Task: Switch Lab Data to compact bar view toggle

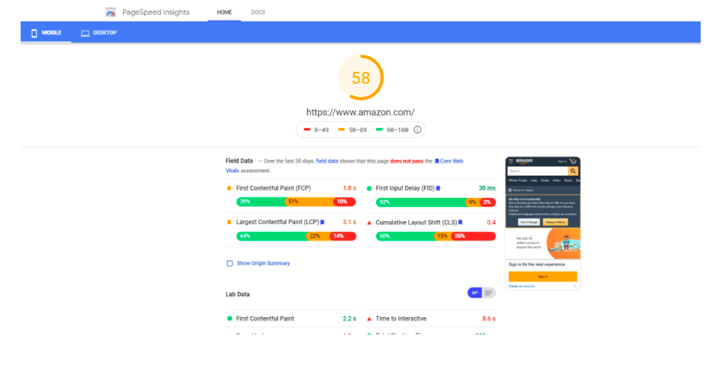Action: 475,292
